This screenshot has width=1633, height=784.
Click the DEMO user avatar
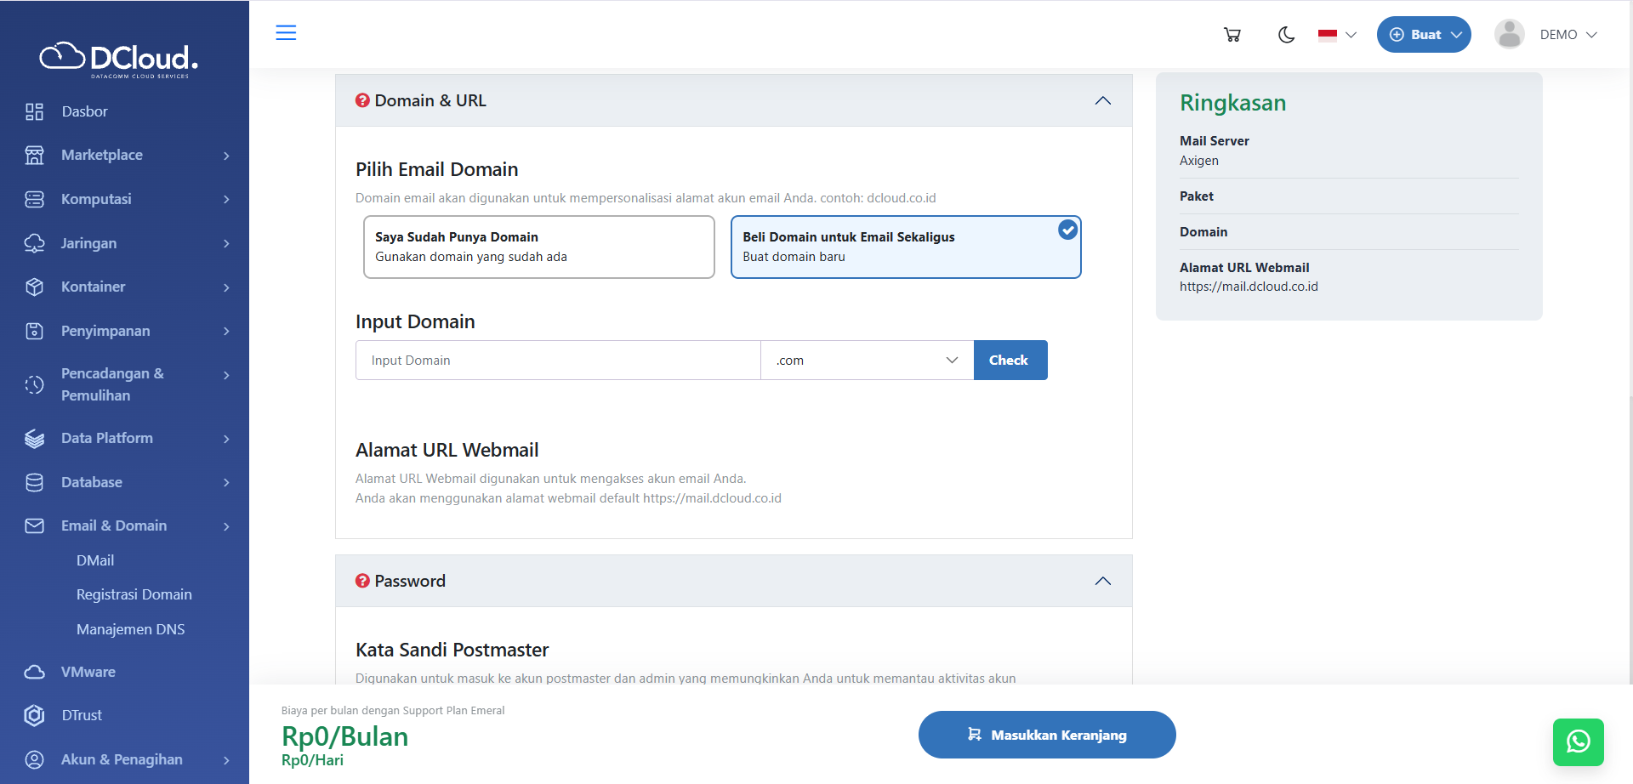tap(1509, 35)
